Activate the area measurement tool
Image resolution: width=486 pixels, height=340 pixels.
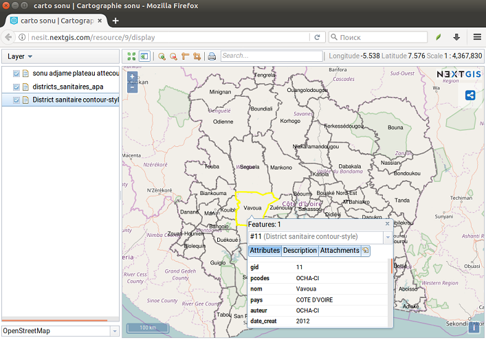click(x=197, y=56)
